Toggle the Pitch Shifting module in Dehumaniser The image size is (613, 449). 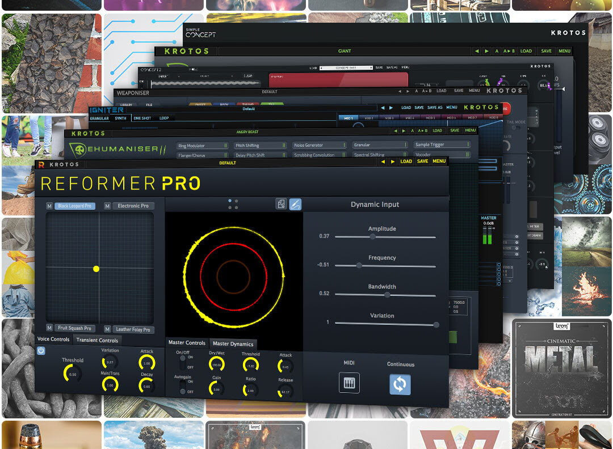(261, 145)
